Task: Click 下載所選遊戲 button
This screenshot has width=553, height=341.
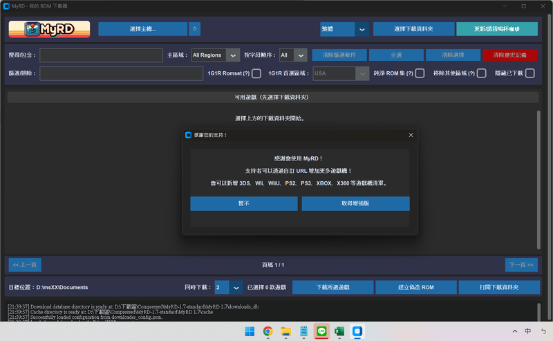Action: tap(333, 287)
